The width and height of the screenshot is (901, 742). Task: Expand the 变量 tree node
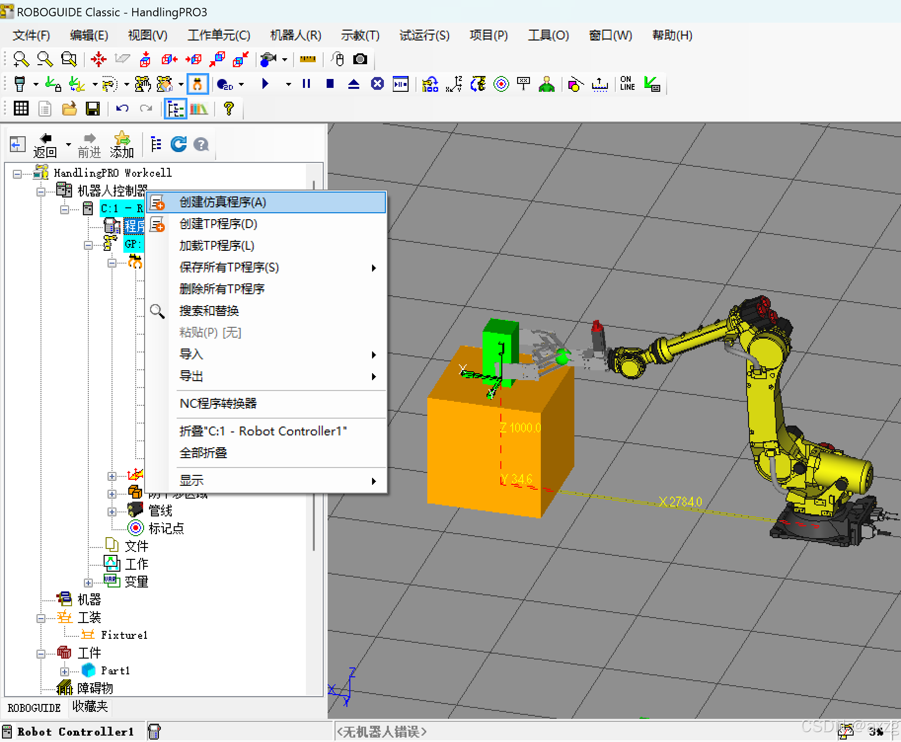coord(88,583)
